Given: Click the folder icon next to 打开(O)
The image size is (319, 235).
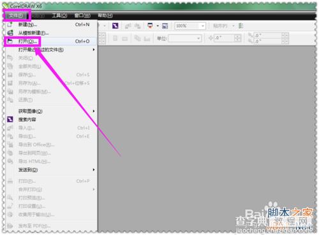Looking at the screenshot, I should pos(10,41).
